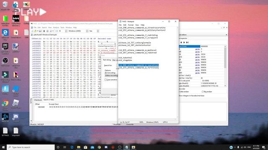
Task: Open the Search menu in HxD
Action: (x=44, y=27)
